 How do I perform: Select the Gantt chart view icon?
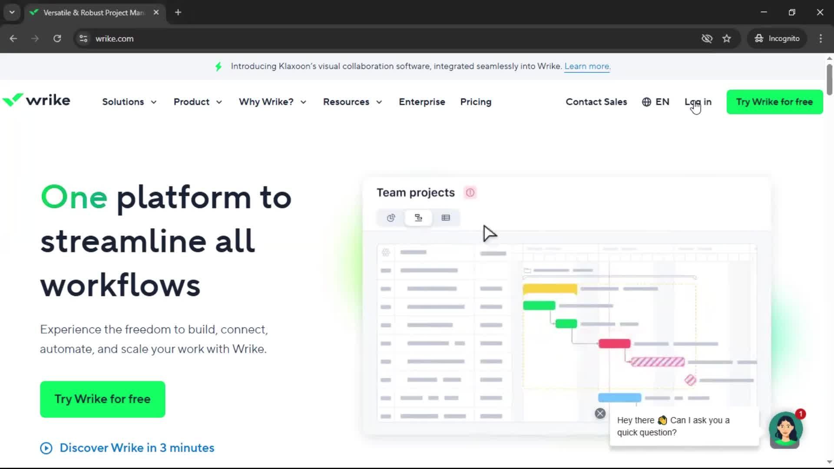point(418,218)
